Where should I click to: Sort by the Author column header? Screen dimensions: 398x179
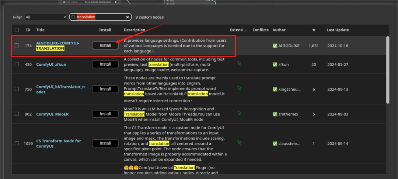click(279, 30)
